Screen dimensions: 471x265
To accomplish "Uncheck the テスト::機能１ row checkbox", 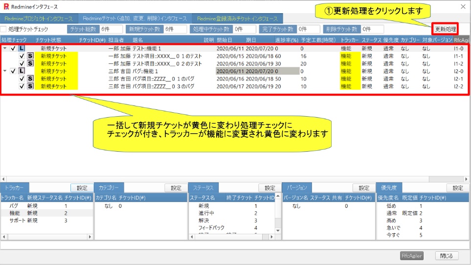I will point(13,48).
